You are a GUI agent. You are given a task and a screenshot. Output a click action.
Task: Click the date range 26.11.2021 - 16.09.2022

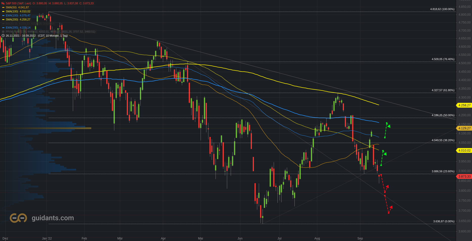21,36
